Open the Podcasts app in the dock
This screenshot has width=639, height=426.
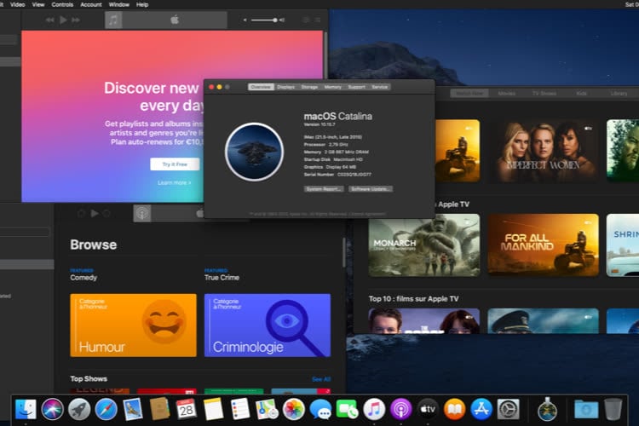(400, 409)
